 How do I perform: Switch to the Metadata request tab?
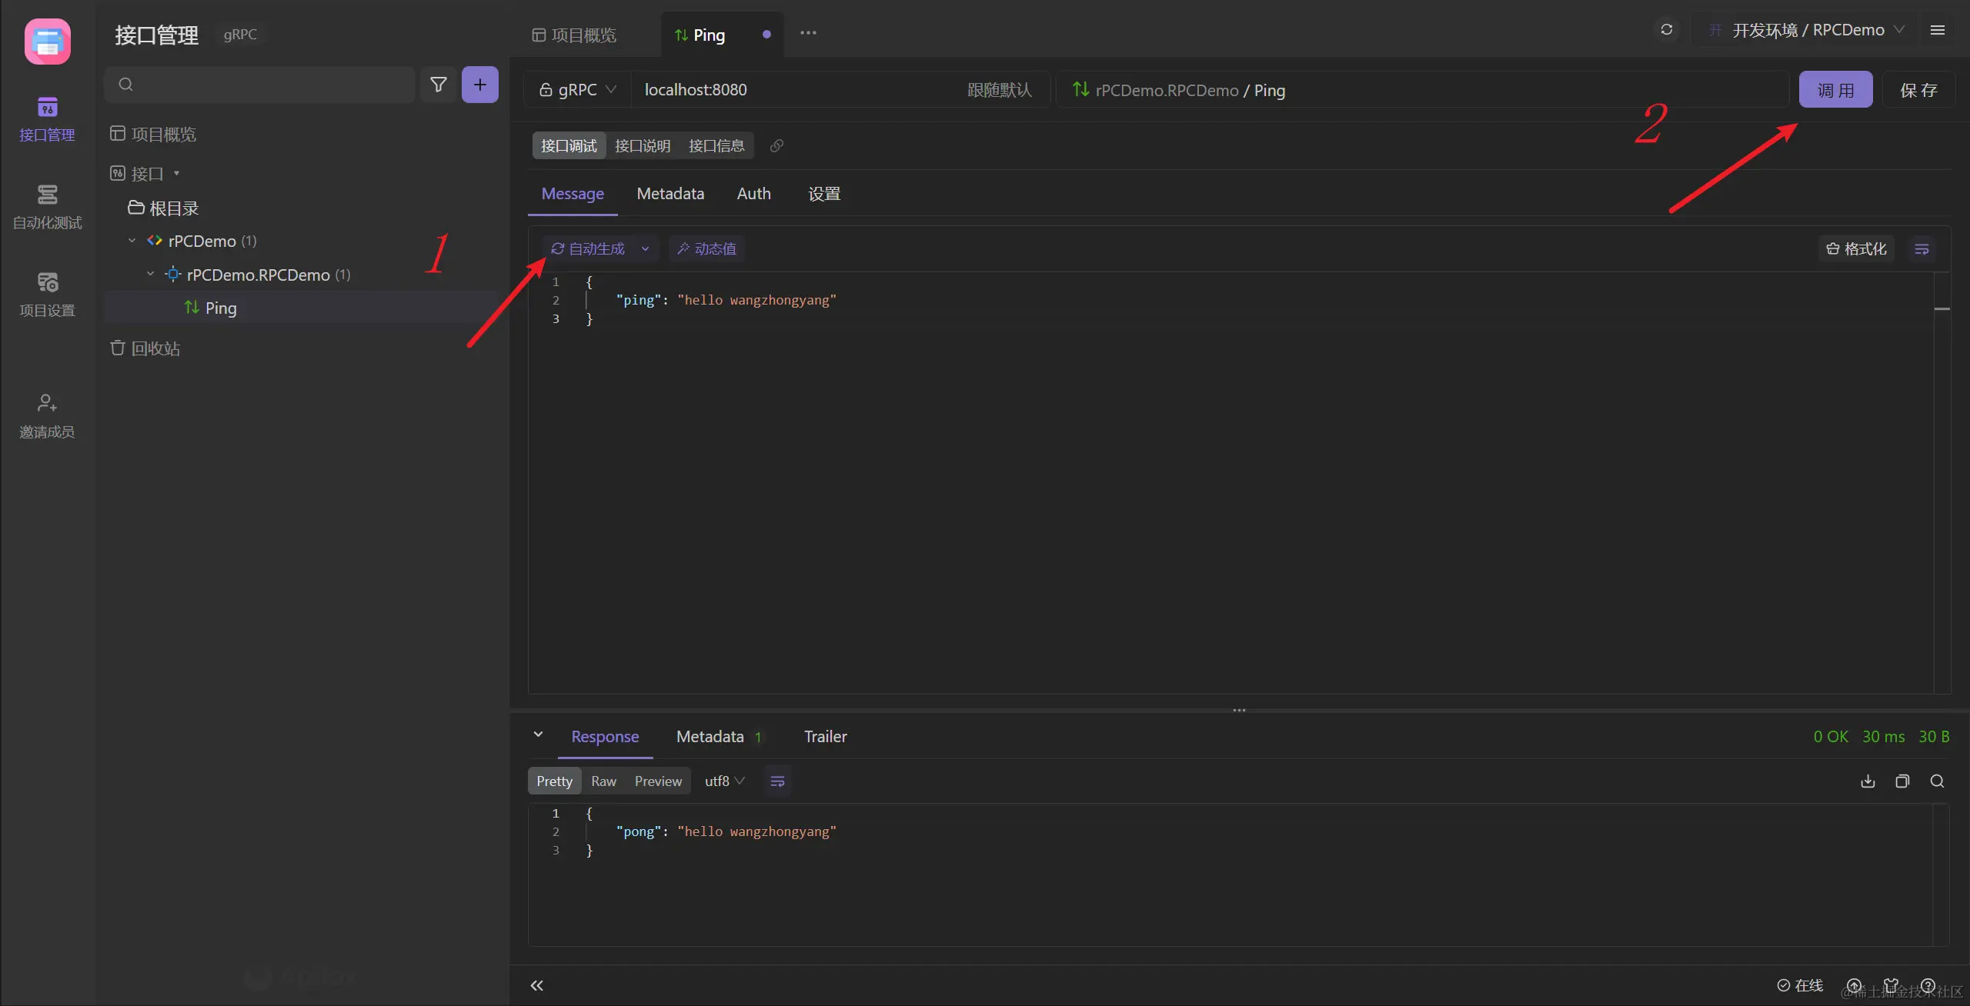click(670, 194)
